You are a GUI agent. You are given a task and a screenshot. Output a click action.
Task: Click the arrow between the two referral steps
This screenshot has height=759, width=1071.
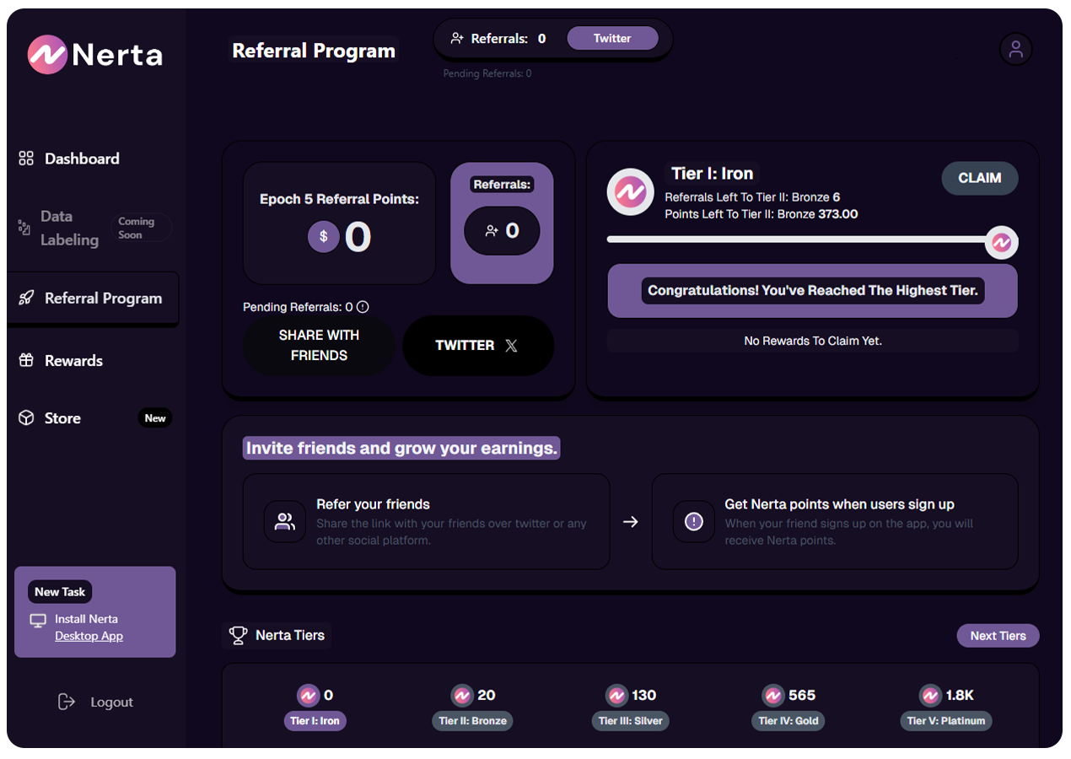point(631,522)
